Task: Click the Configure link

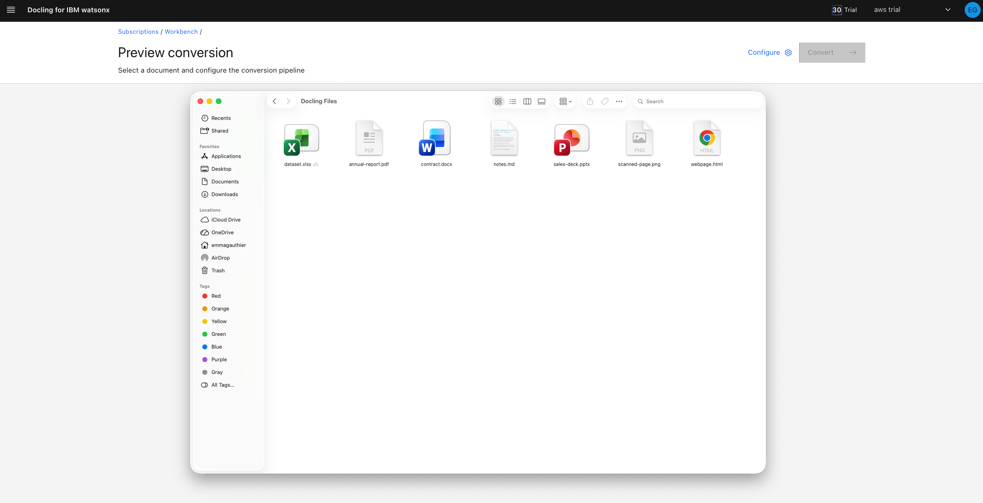Action: [764, 52]
